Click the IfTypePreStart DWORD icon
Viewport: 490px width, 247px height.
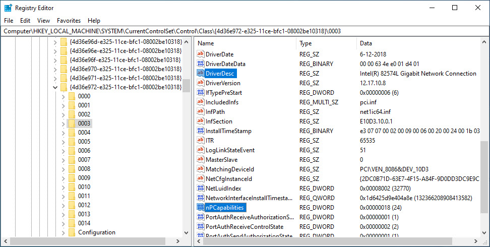click(x=200, y=93)
